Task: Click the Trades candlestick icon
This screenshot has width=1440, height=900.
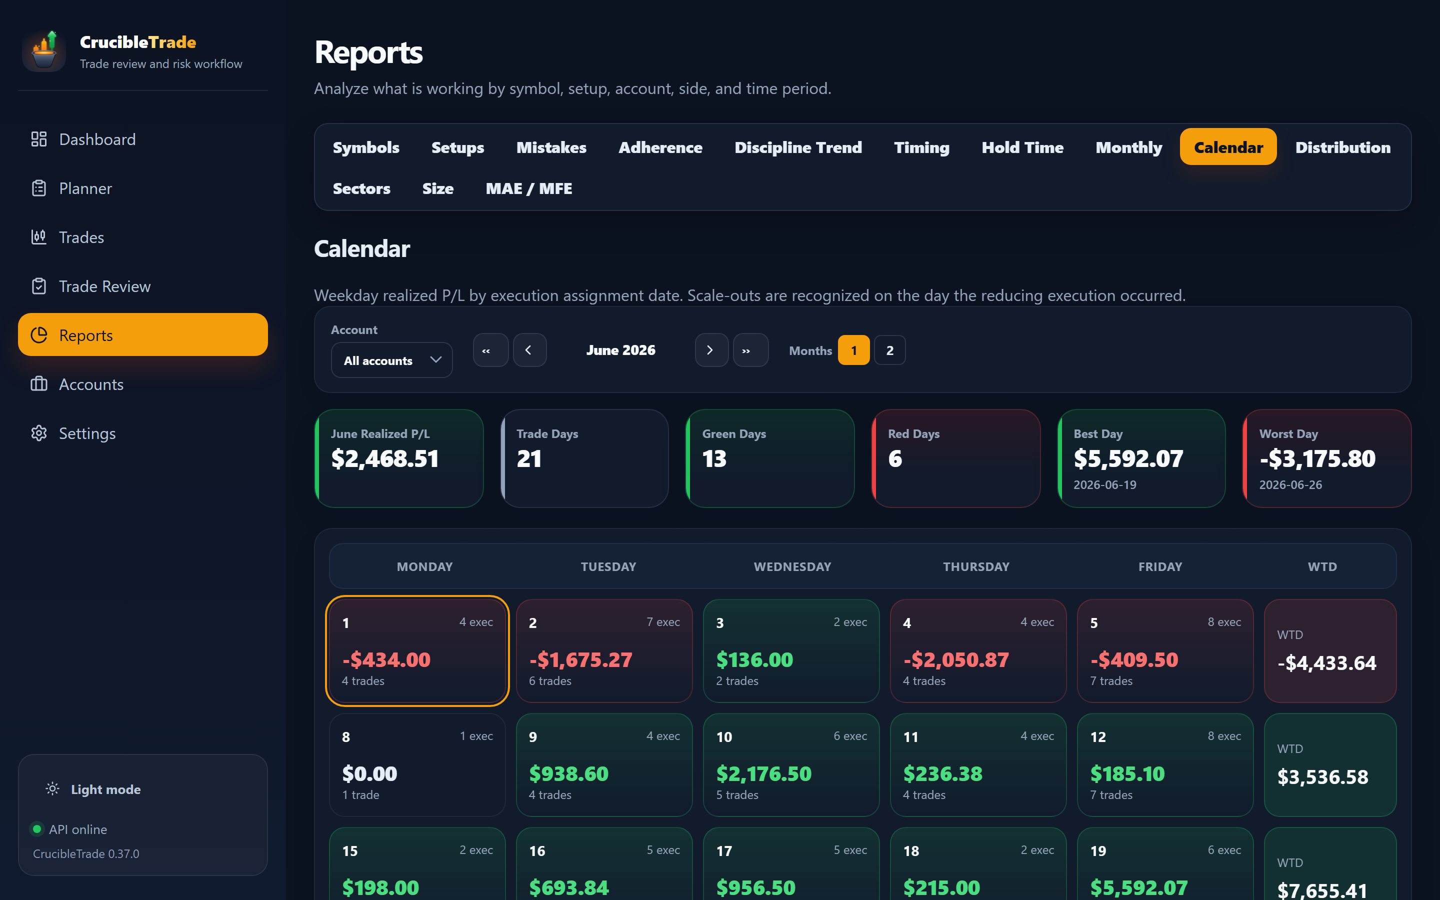Action: click(x=38, y=237)
